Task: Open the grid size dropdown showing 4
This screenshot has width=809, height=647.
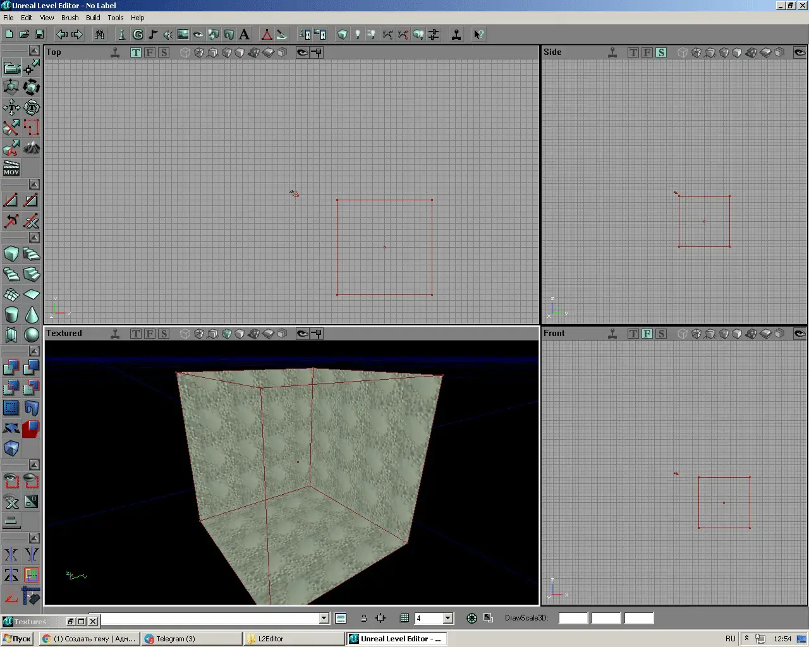Action: click(448, 619)
